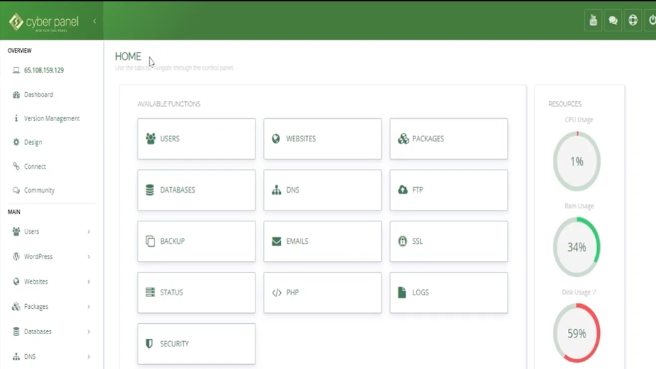The height and width of the screenshot is (369, 656).
Task: Click the HOME page heading
Action: pyautogui.click(x=128, y=57)
